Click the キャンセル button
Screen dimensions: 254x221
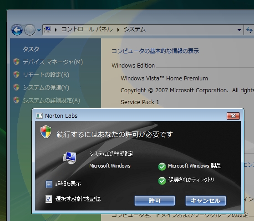pos(206,201)
